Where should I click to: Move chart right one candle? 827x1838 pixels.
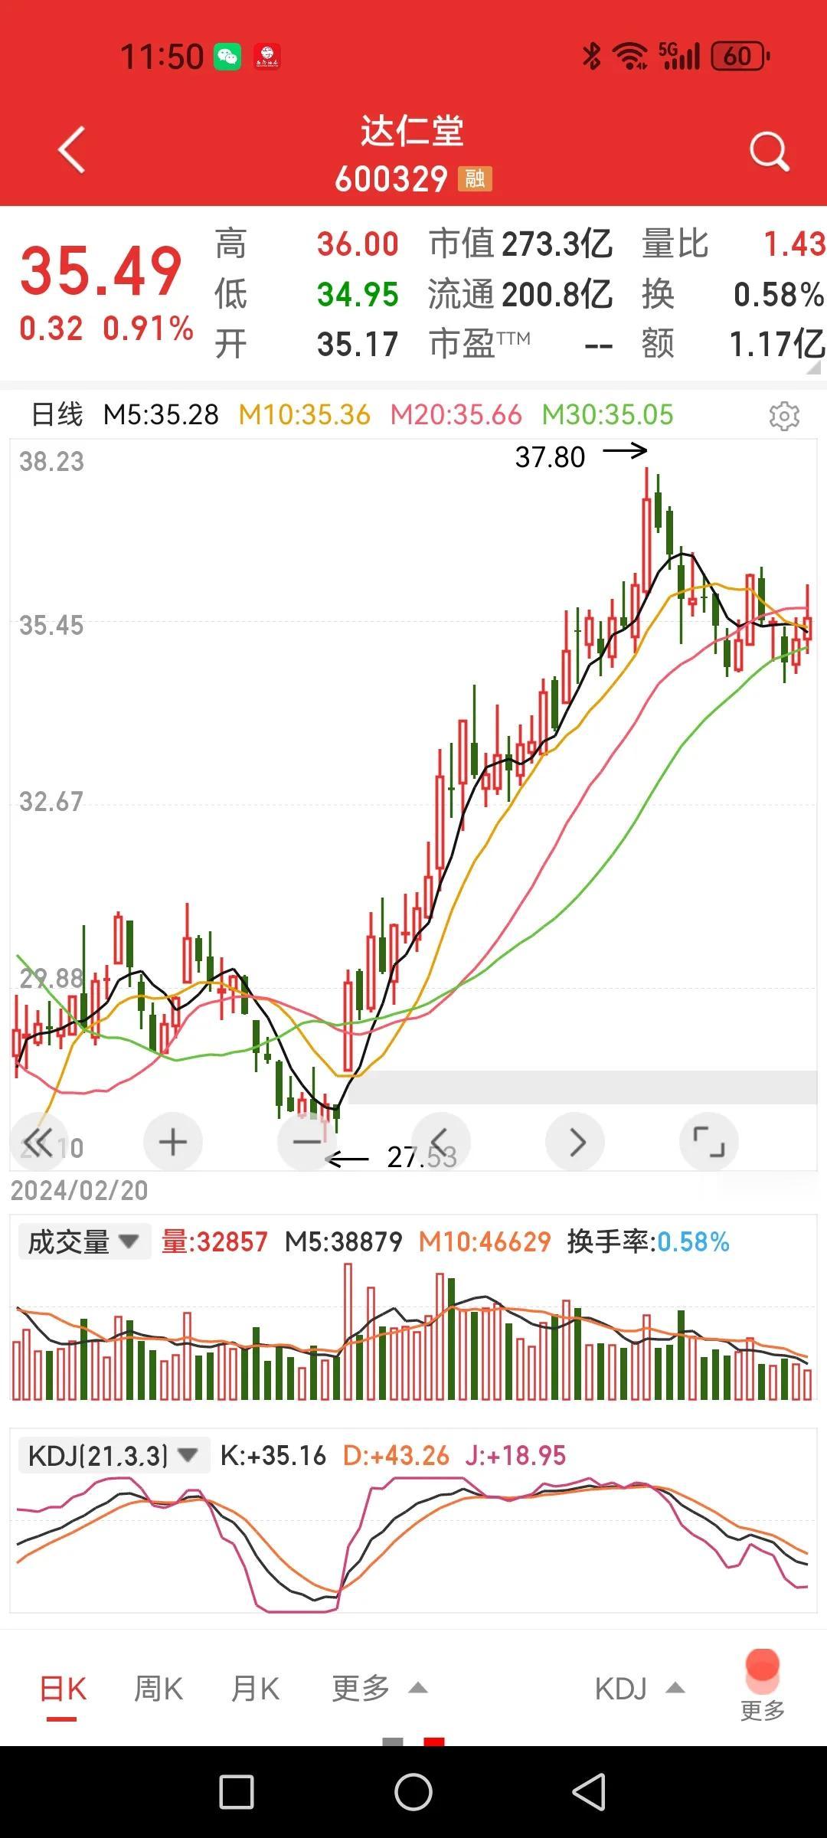click(575, 1142)
